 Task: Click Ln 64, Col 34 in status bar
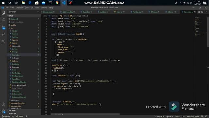(x=159, y=117)
